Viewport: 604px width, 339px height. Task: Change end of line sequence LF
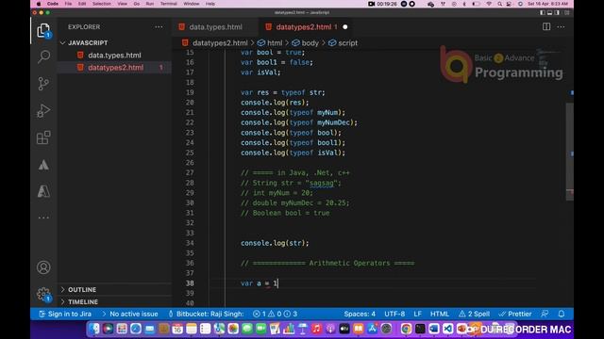tap(417, 314)
